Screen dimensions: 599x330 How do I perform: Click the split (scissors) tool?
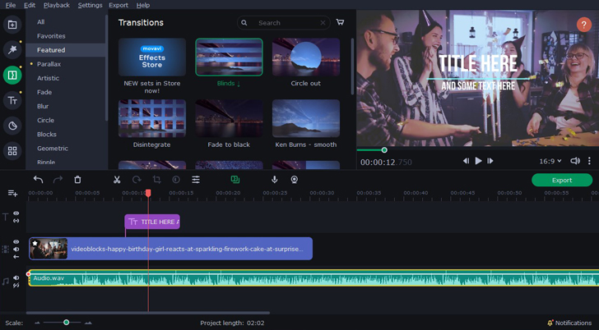[117, 180]
